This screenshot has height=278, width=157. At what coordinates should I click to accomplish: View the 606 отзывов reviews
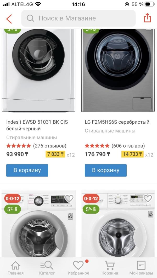pyautogui.click(x=128, y=146)
